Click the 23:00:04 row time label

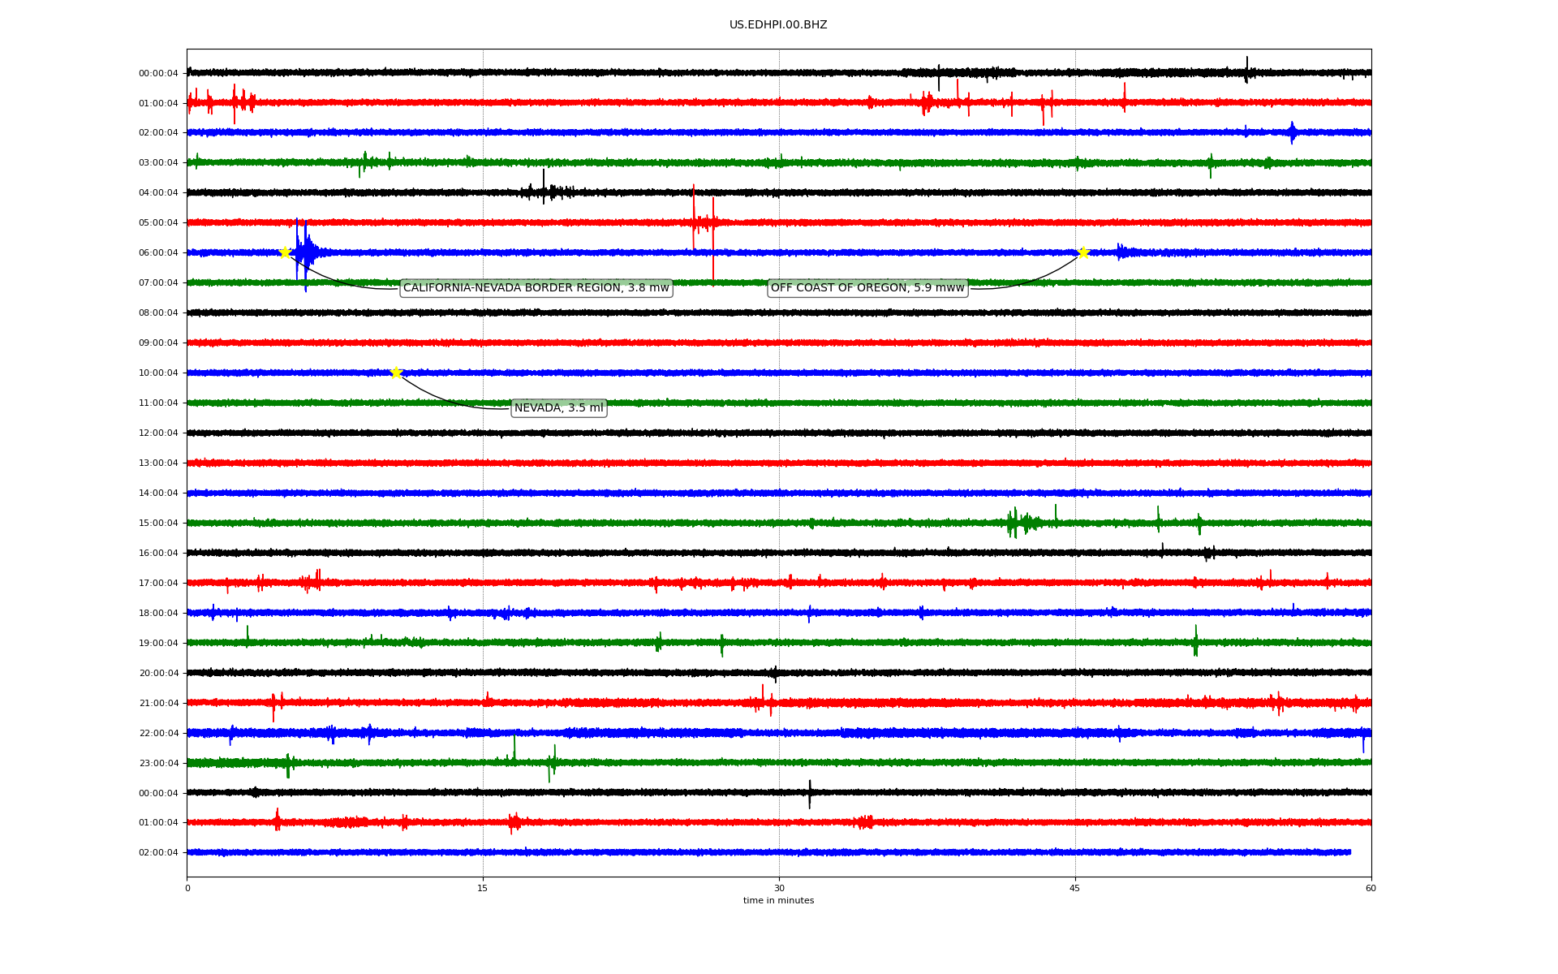click(x=158, y=763)
